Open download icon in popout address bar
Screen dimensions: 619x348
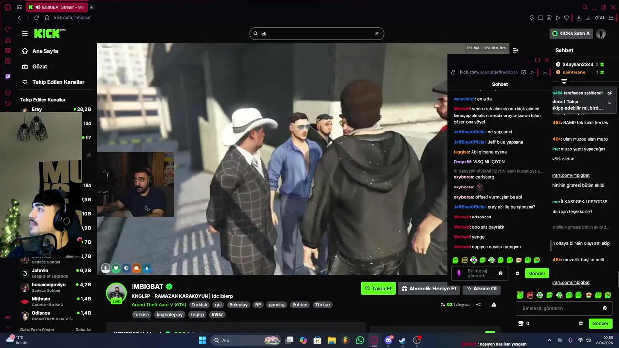pos(545,72)
